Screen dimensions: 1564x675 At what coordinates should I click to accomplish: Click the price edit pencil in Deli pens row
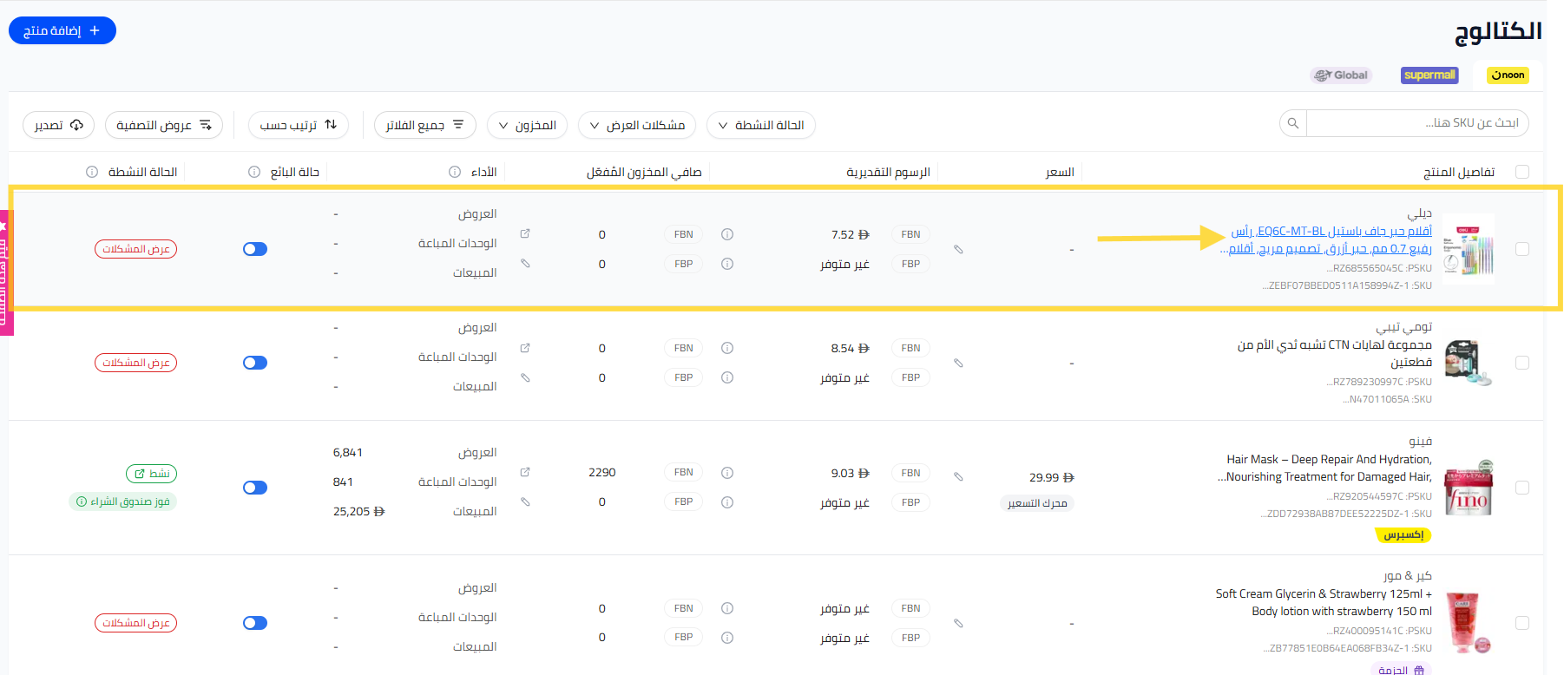(958, 249)
